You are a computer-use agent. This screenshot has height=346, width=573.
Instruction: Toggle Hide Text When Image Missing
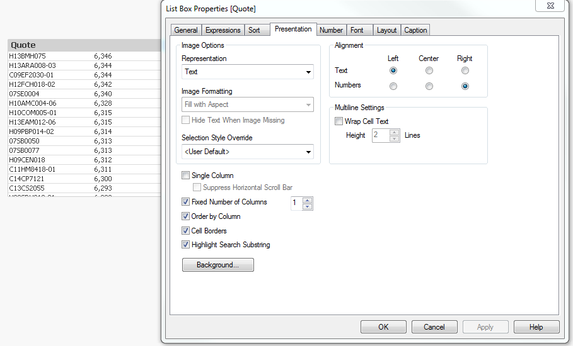tap(185, 120)
